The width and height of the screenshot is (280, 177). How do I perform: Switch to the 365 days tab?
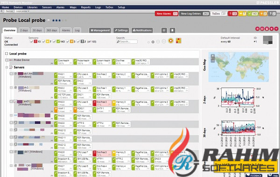[52, 30]
